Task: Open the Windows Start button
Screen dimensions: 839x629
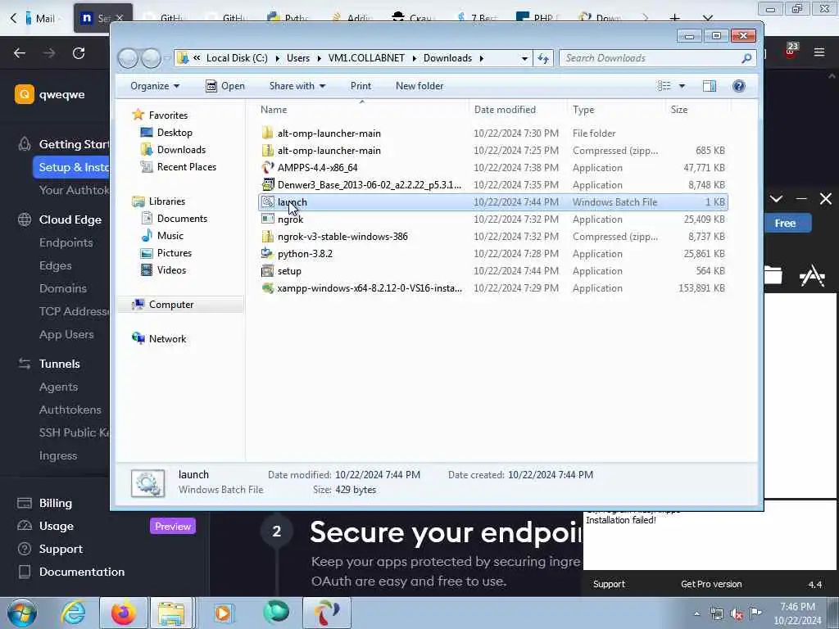Action: [x=22, y=613]
